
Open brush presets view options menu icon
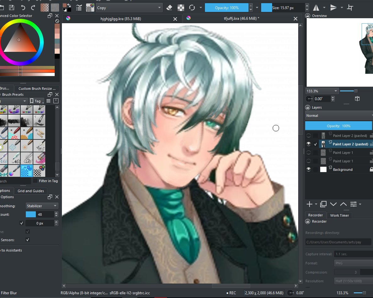pos(48,101)
